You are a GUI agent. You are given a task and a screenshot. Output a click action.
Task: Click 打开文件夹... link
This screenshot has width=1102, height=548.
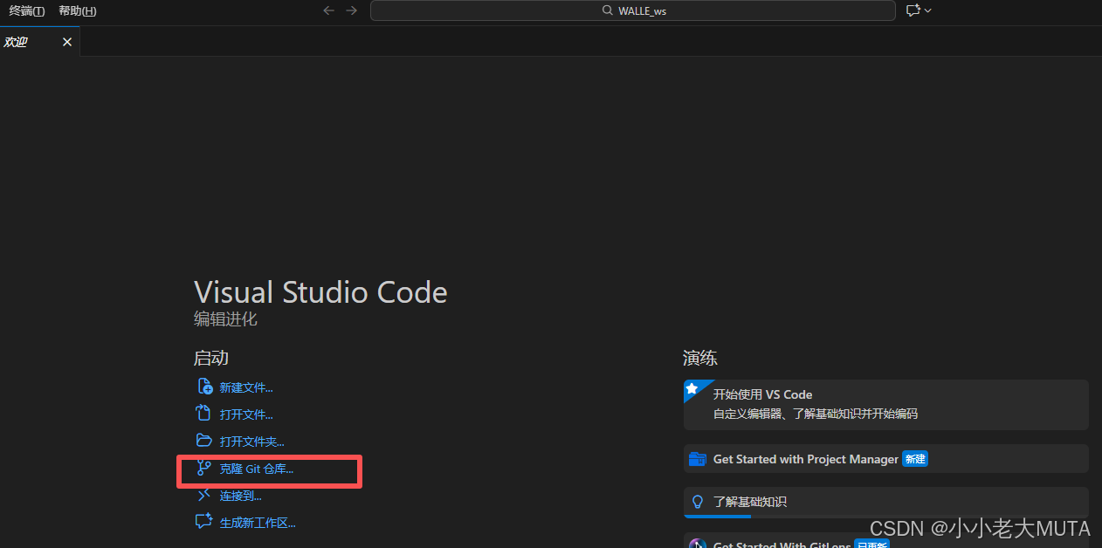(251, 442)
